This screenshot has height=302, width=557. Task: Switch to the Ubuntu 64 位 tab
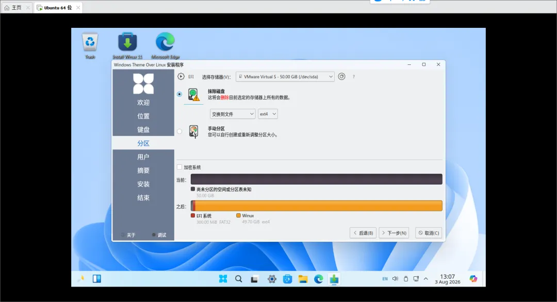(x=58, y=7)
